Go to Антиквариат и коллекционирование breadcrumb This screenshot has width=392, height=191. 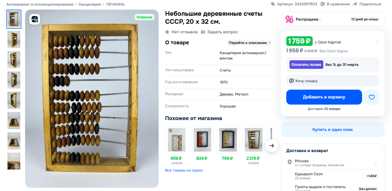point(40,4)
